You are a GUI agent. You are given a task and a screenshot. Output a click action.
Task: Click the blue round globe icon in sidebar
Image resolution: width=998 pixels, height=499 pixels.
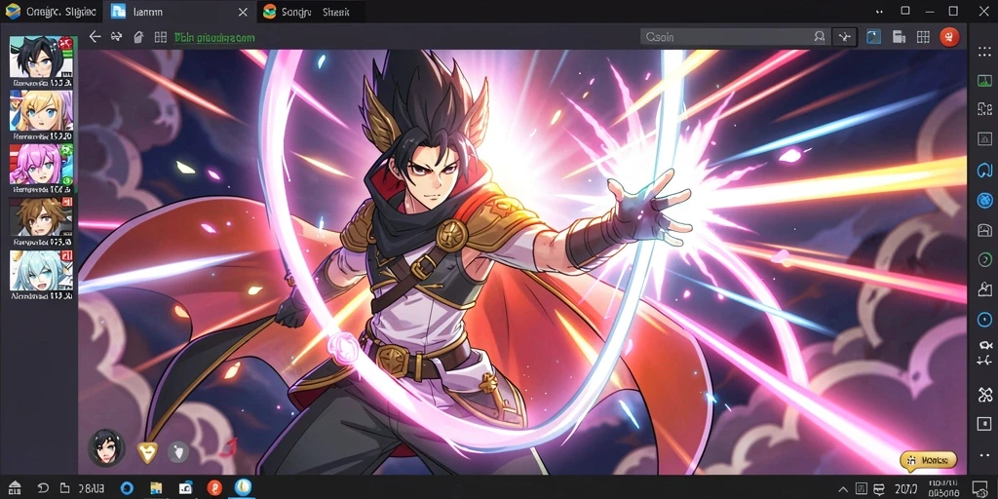984,201
